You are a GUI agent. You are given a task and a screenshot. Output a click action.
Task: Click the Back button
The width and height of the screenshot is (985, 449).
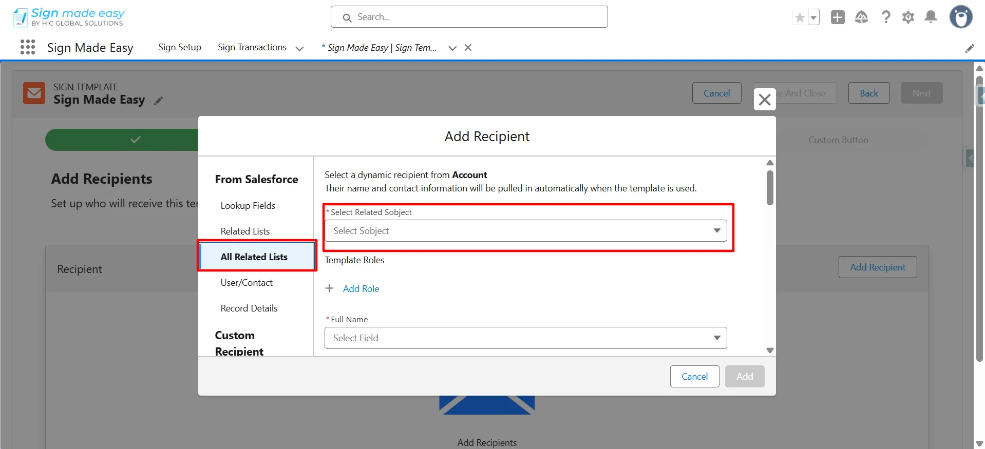[869, 93]
